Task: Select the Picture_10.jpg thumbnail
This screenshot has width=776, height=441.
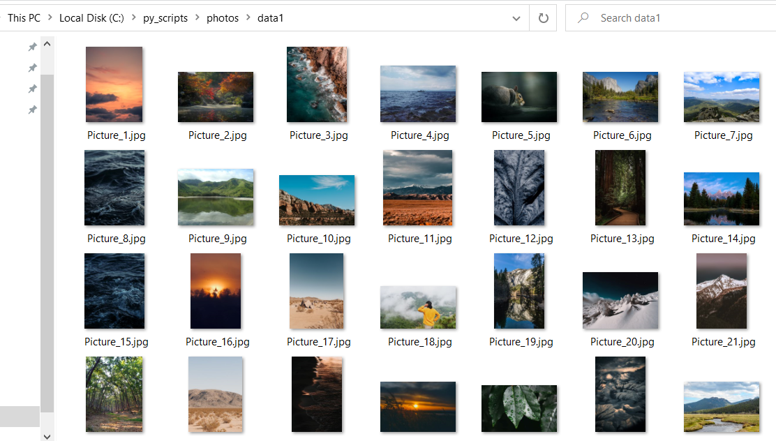Action: point(317,200)
